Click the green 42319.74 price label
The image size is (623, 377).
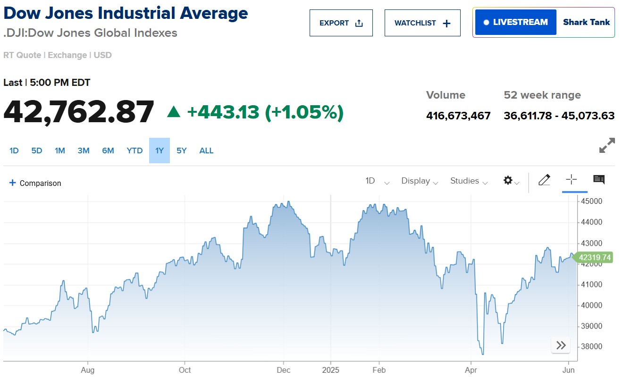pyautogui.click(x=594, y=258)
